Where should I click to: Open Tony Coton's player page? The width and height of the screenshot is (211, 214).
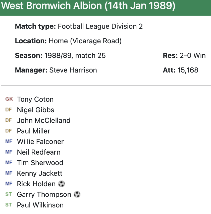(x=35, y=99)
